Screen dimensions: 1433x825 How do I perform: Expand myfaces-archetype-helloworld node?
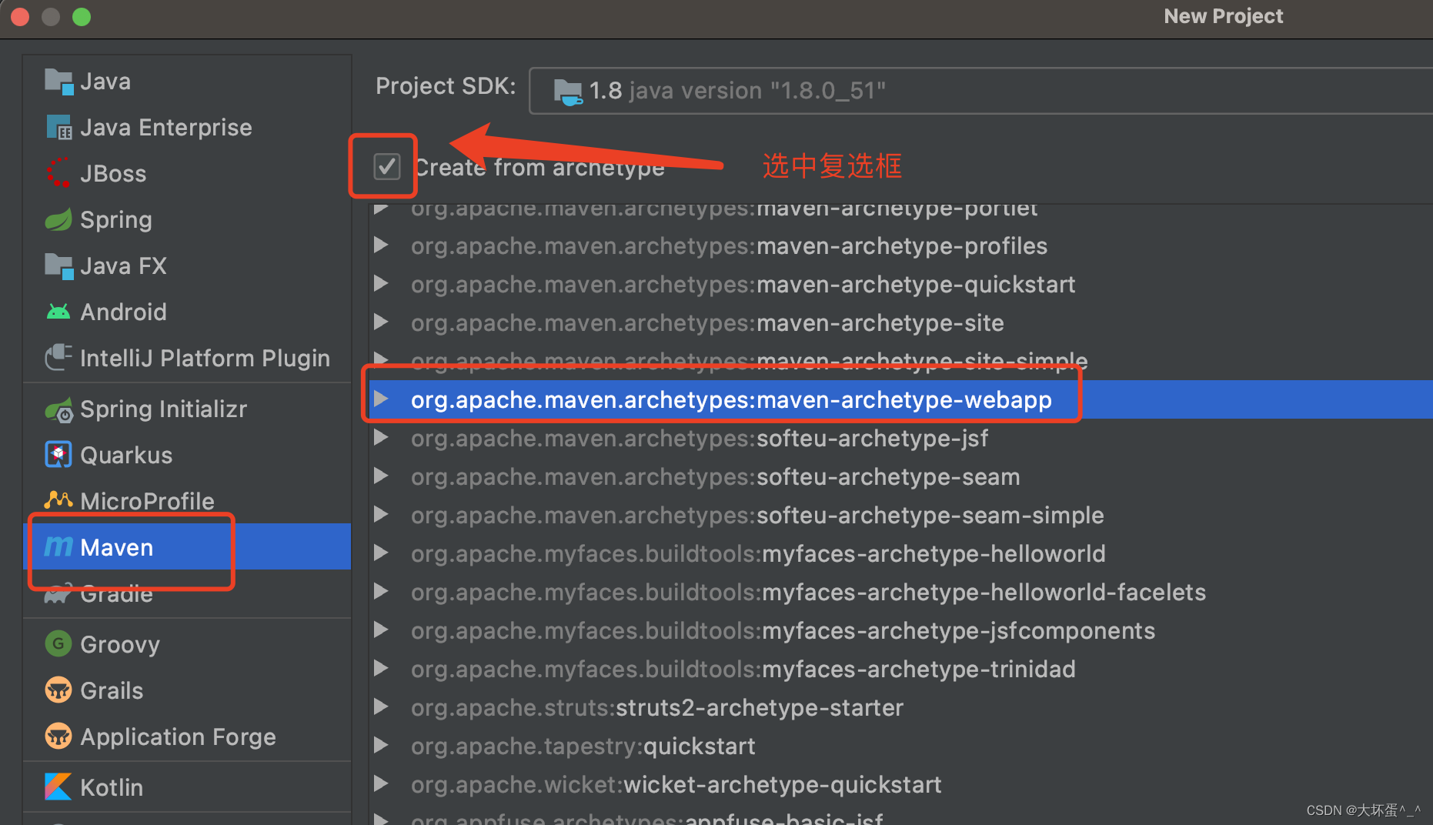[x=381, y=553]
